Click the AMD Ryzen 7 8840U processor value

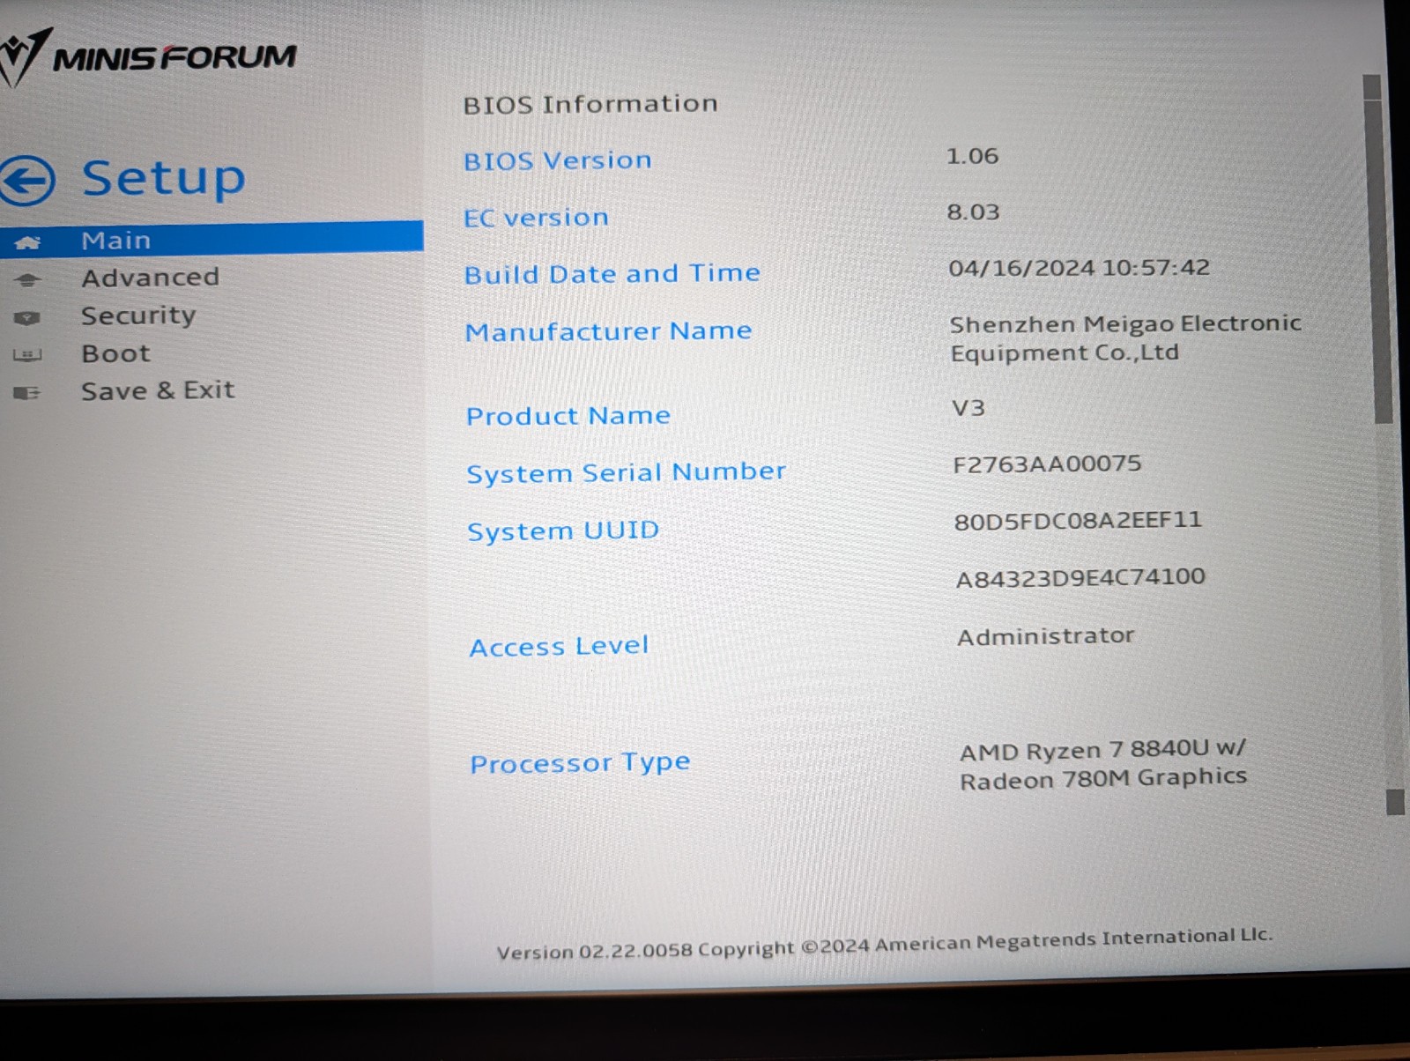click(x=1103, y=764)
